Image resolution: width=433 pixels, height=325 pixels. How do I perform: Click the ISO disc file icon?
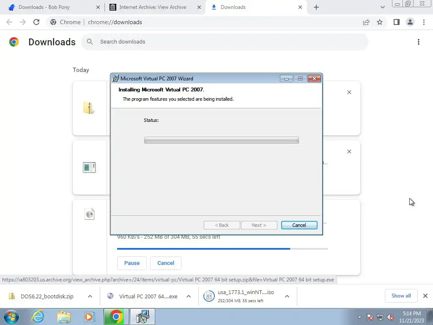click(x=89, y=214)
